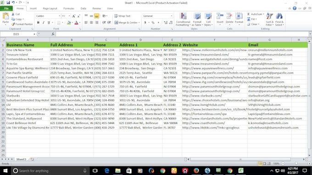Open the Font name Calibri dropdown
312x175 pixels.
click(59, 16)
